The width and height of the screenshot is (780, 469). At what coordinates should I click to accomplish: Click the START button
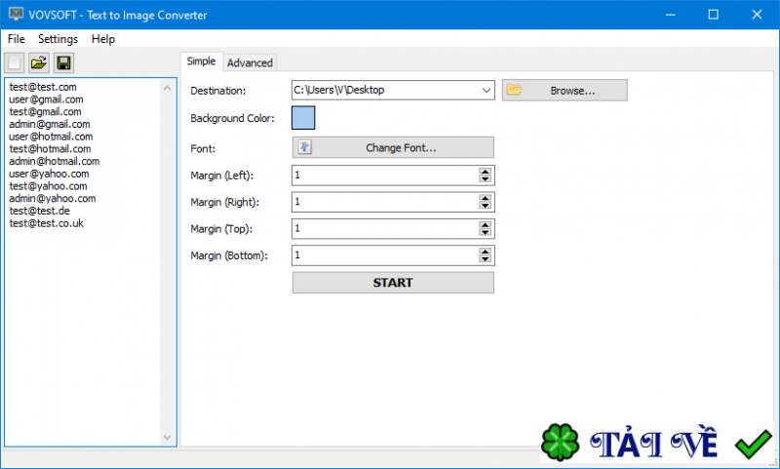pos(393,283)
